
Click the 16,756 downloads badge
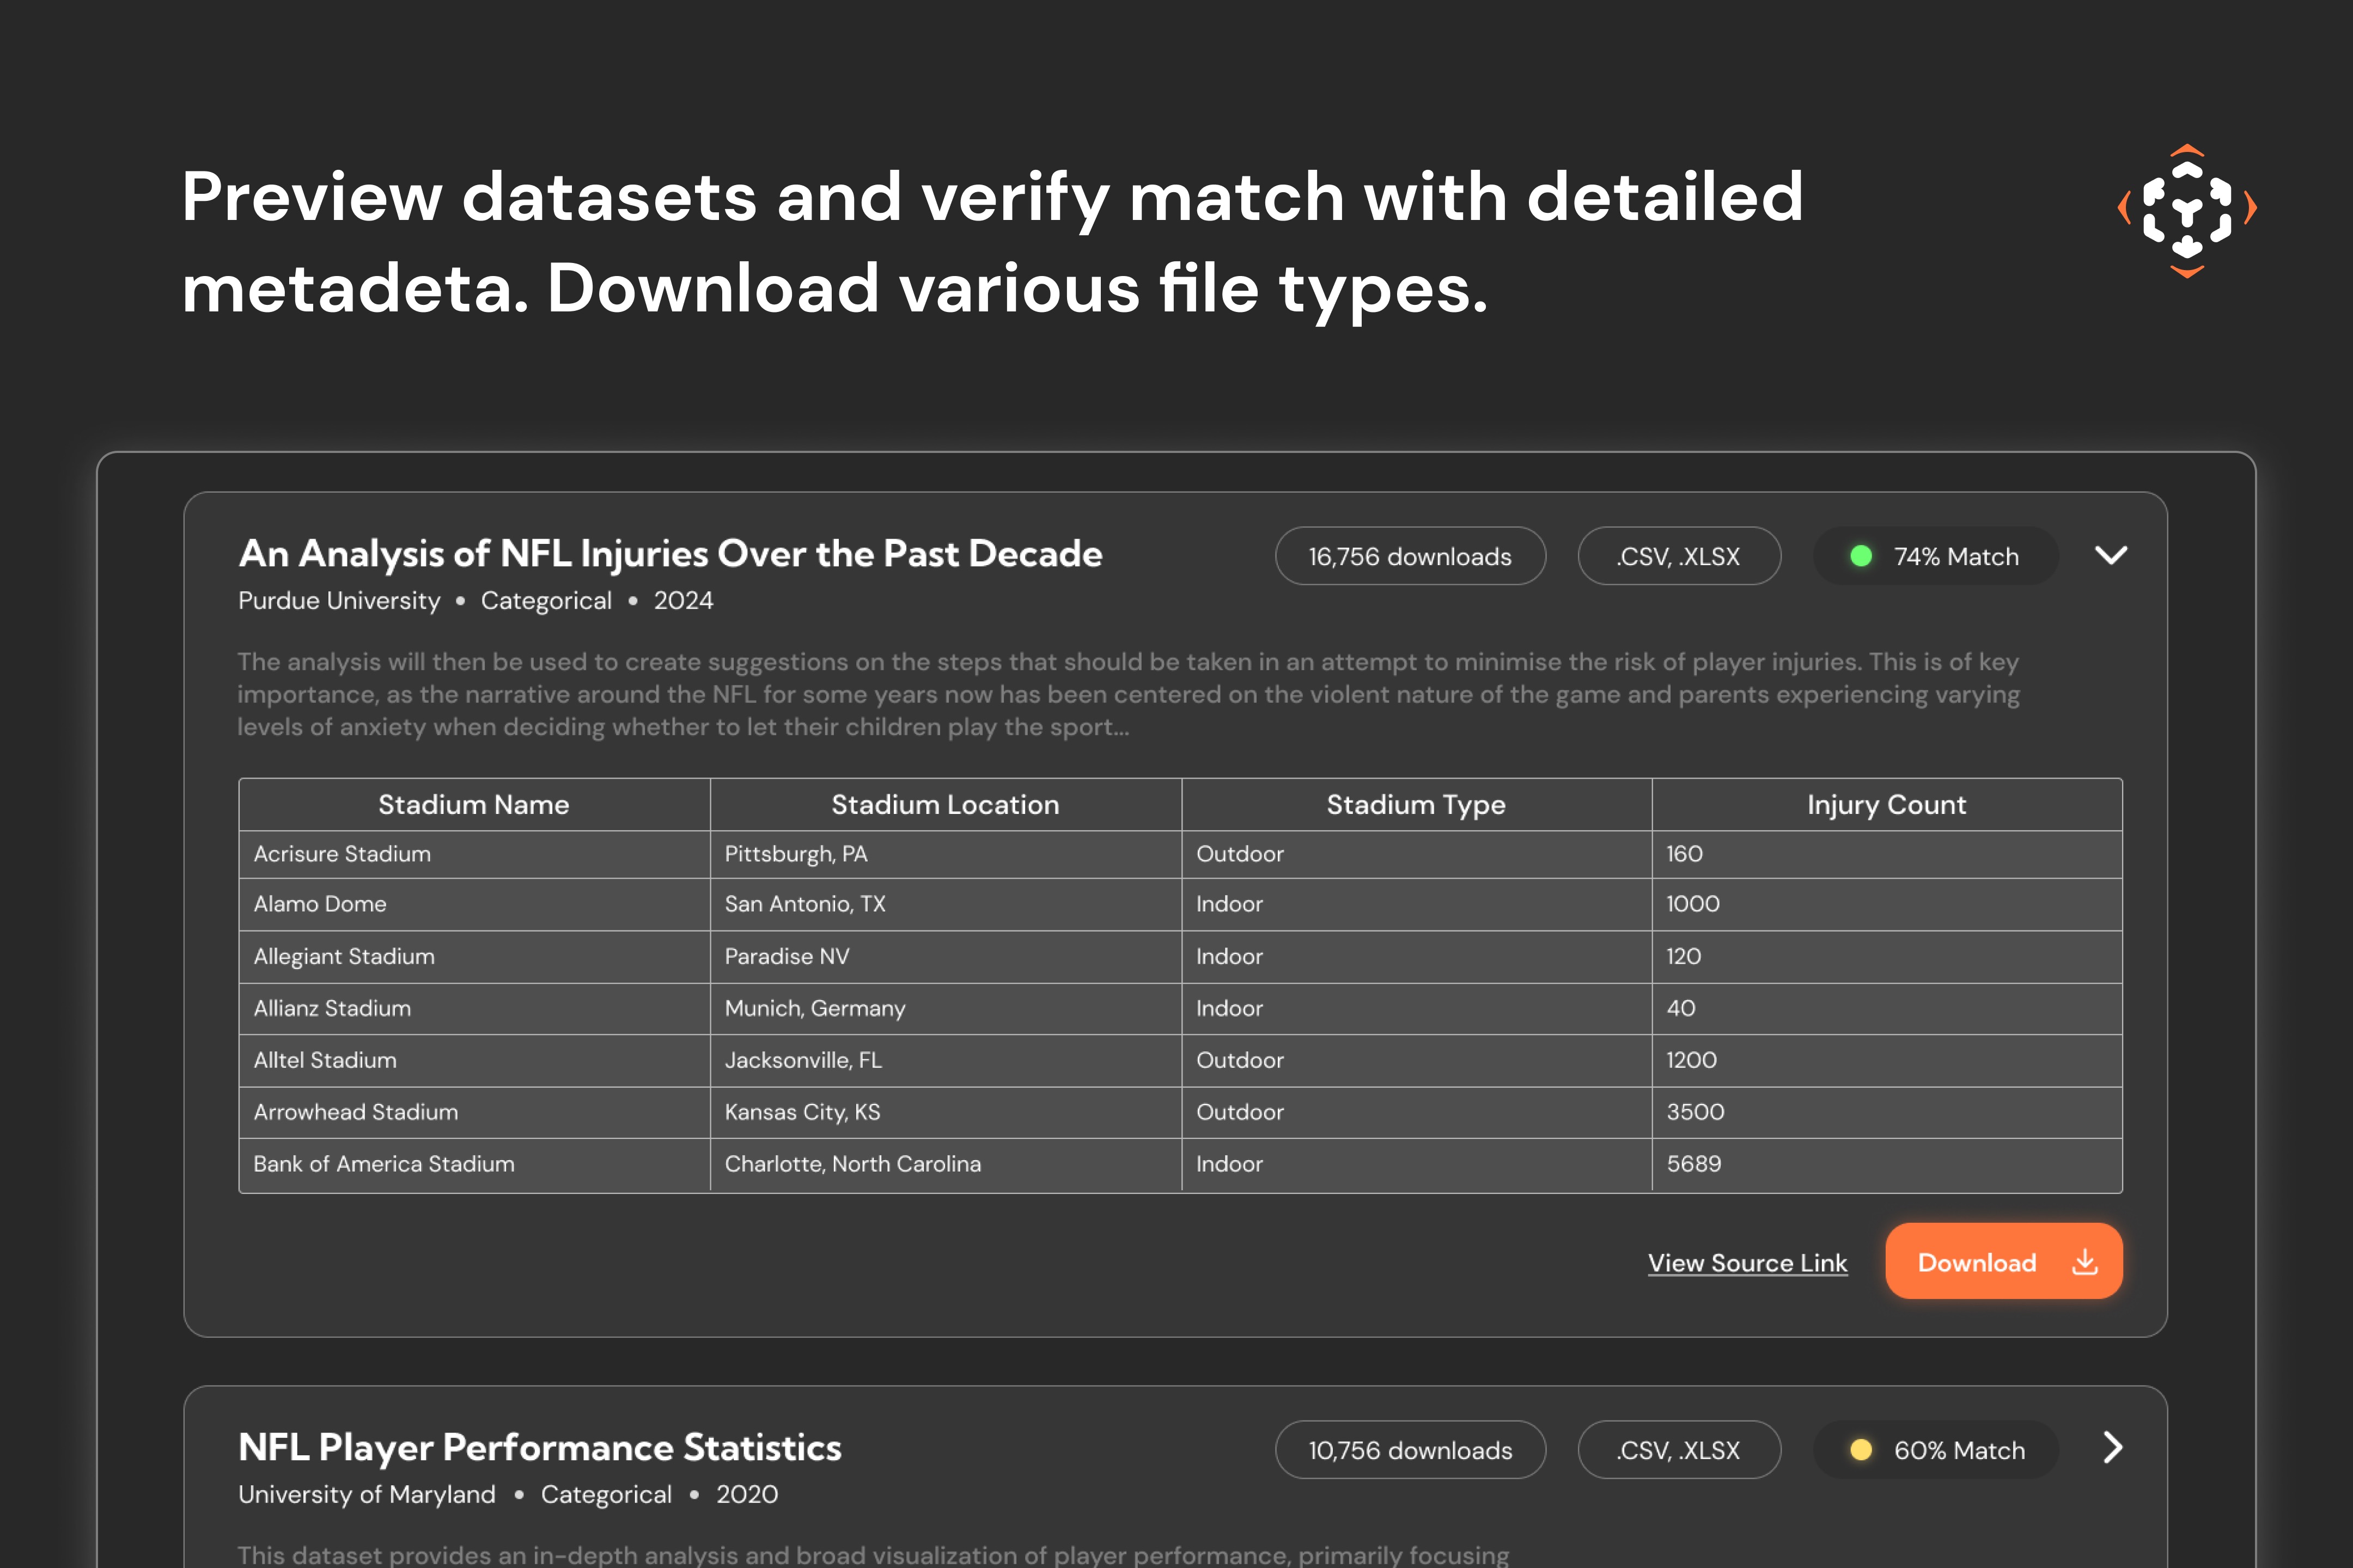click(1410, 556)
